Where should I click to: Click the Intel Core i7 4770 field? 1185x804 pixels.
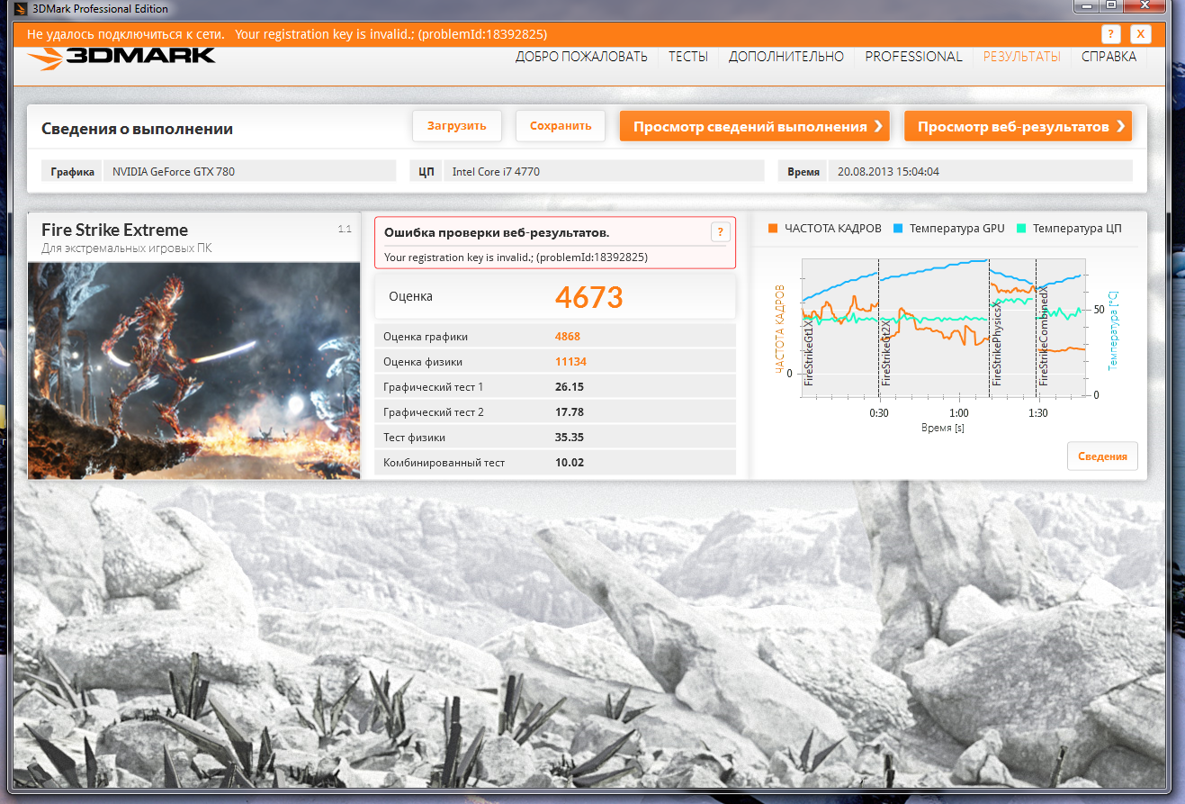604,171
